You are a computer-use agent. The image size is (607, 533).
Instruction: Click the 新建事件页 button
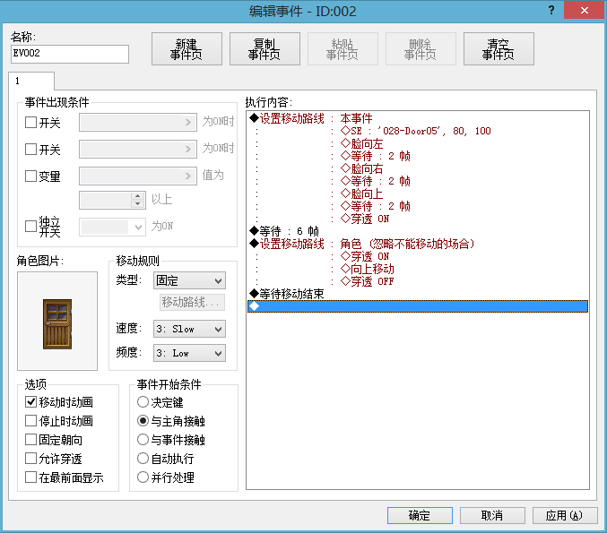click(x=186, y=49)
